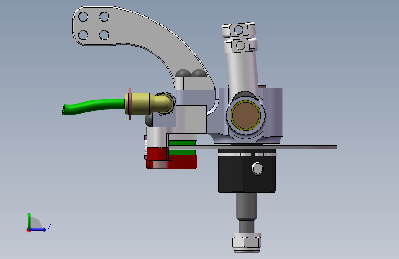Pick the hole in the second clamp

tap(241, 46)
